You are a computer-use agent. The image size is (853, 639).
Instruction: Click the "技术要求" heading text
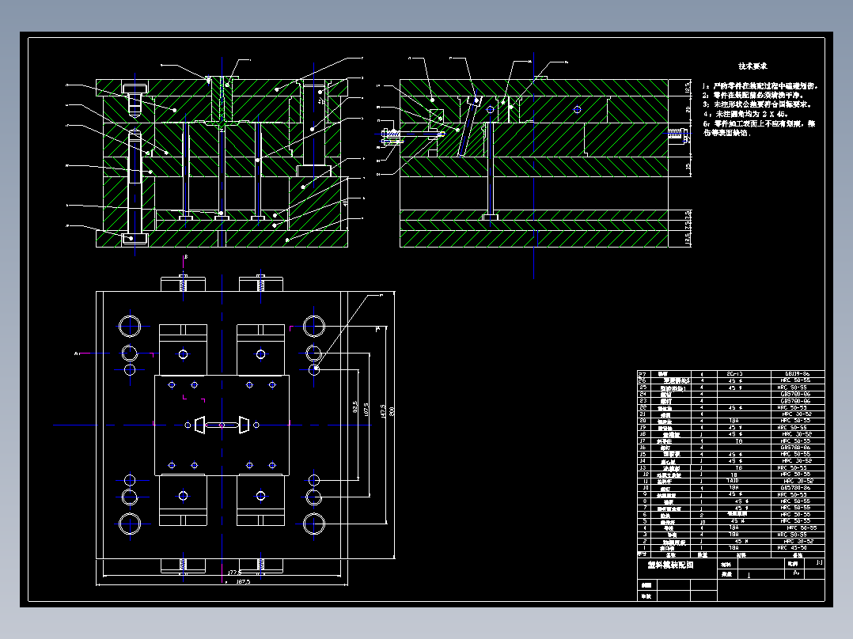tap(753, 66)
